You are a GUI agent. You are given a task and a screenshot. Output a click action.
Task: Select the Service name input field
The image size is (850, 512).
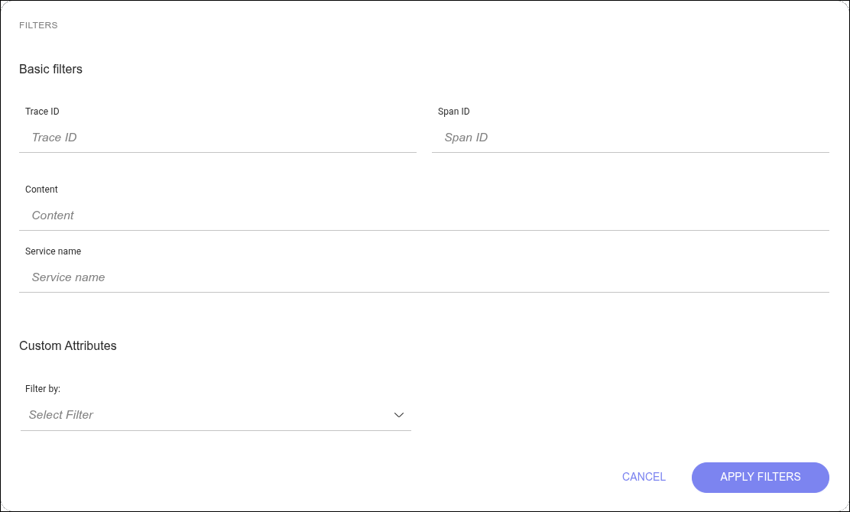click(424, 277)
